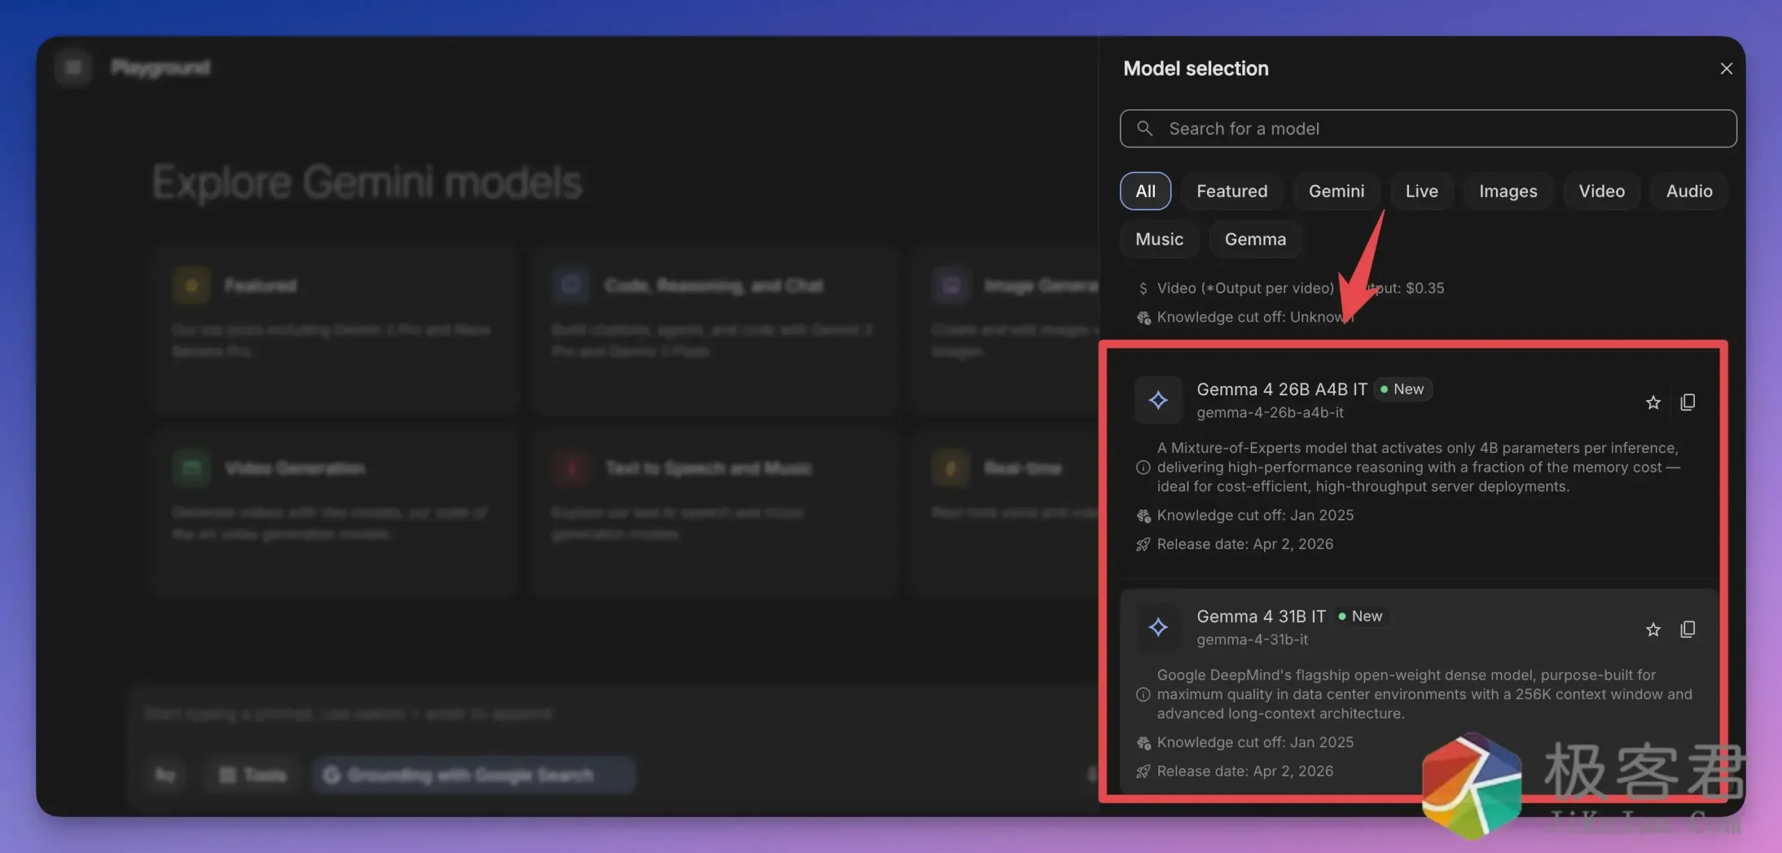The width and height of the screenshot is (1782, 853).
Task: Copy the gemma-4-26b-a4b-it model ID
Action: coord(1687,402)
